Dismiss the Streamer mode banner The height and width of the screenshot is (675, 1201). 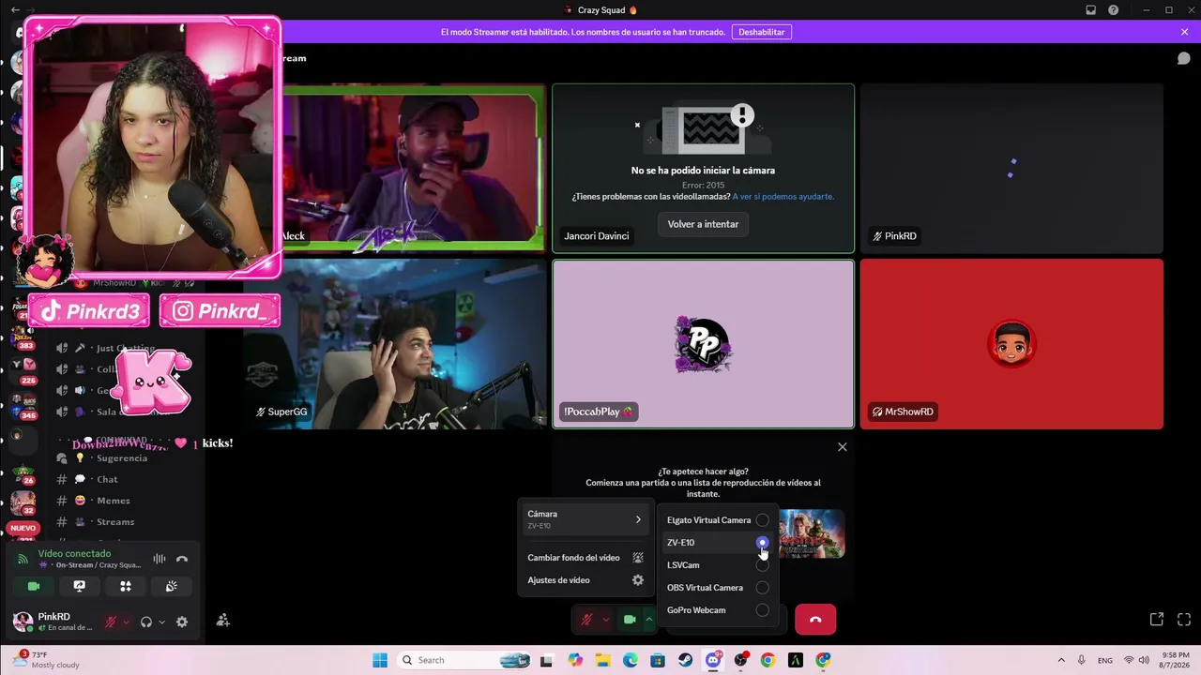coord(1184,32)
